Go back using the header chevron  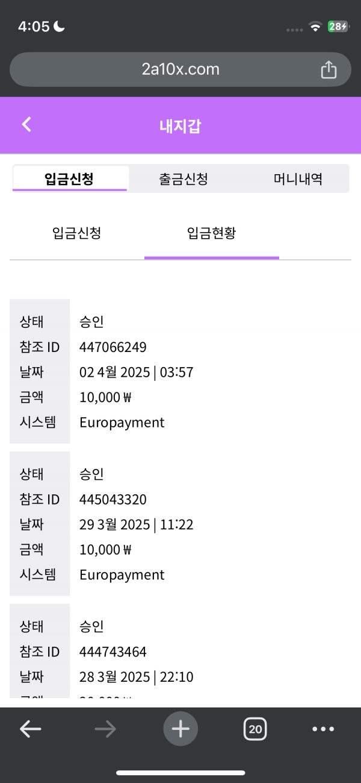pos(26,125)
